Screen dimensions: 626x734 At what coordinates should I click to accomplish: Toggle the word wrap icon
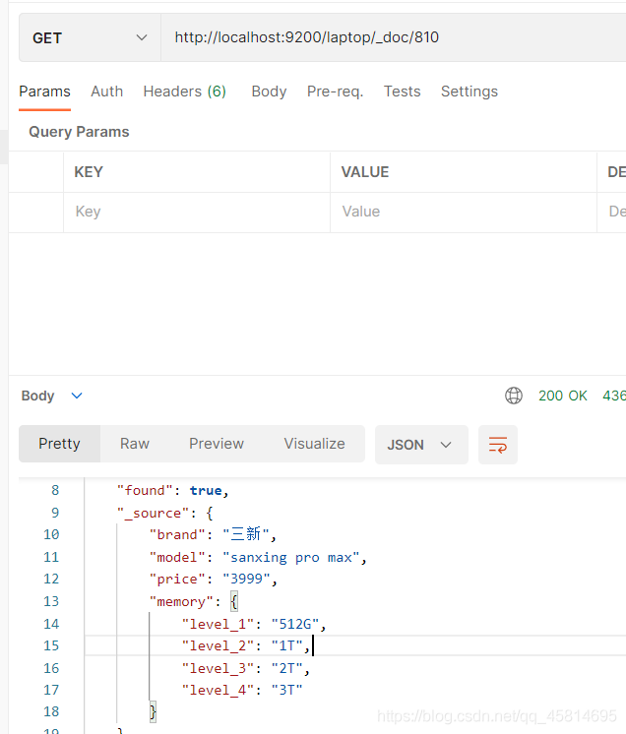pos(498,445)
